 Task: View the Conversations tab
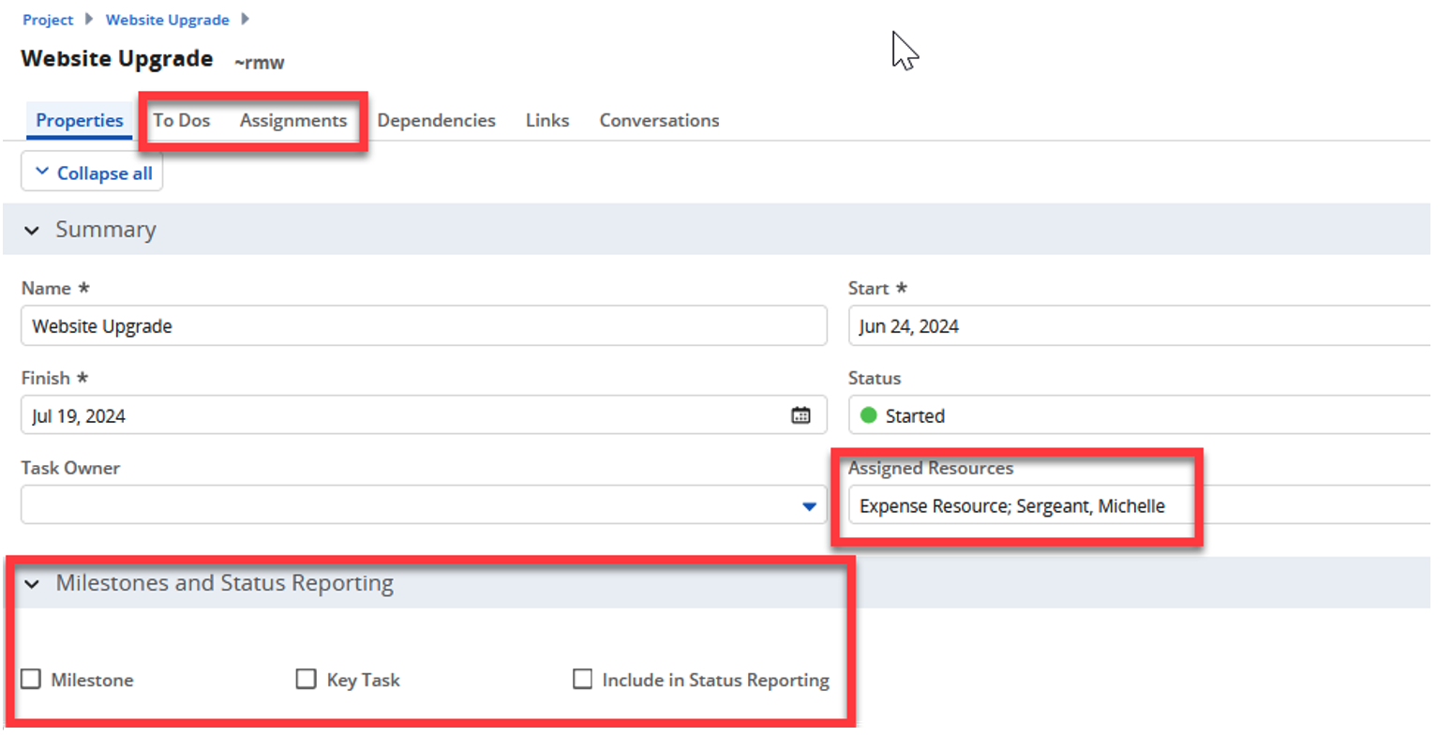660,120
